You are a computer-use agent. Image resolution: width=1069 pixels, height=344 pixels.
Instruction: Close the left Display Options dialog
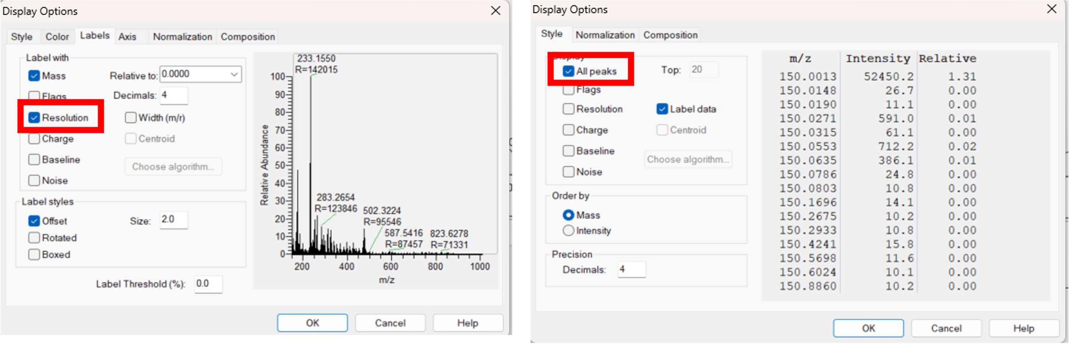(x=496, y=11)
